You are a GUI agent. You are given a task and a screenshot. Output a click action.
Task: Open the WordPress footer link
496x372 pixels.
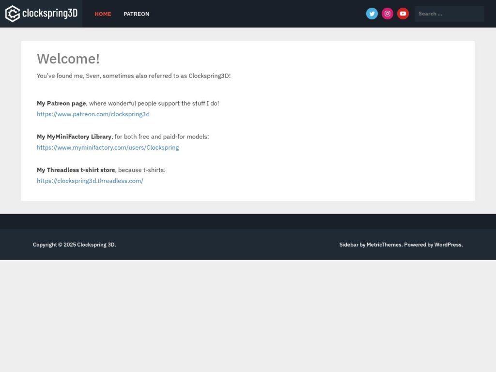point(448,245)
